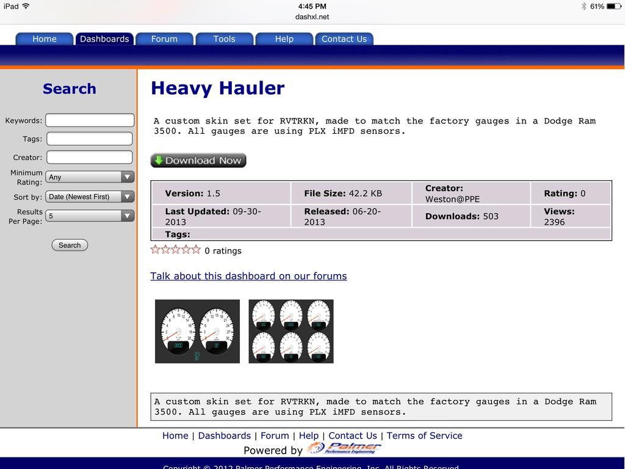The image size is (625, 469).
Task: Click the Palmer Performance Engineering logo
Action: click(x=344, y=448)
